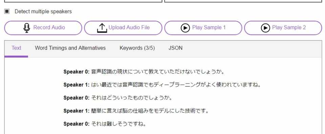Click the Play Sample 1 label
Viewport: 325px width, 134px height.
point(209,27)
